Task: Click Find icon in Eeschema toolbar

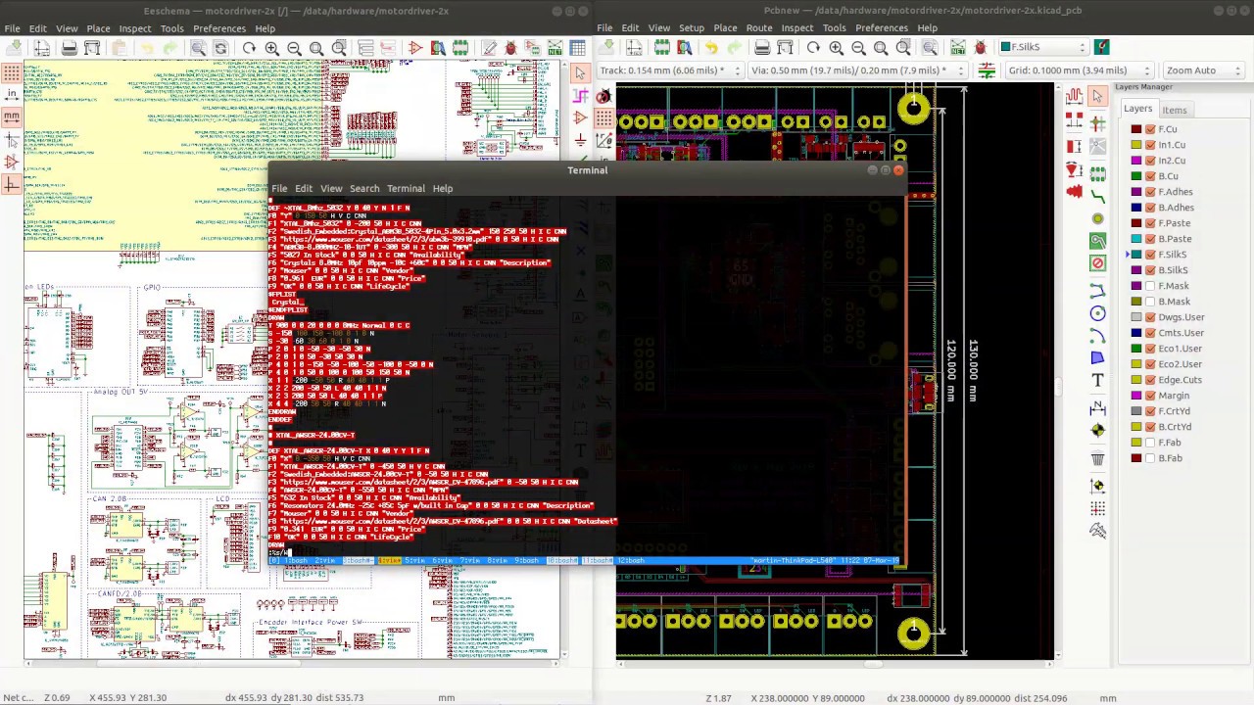Action: [198, 48]
